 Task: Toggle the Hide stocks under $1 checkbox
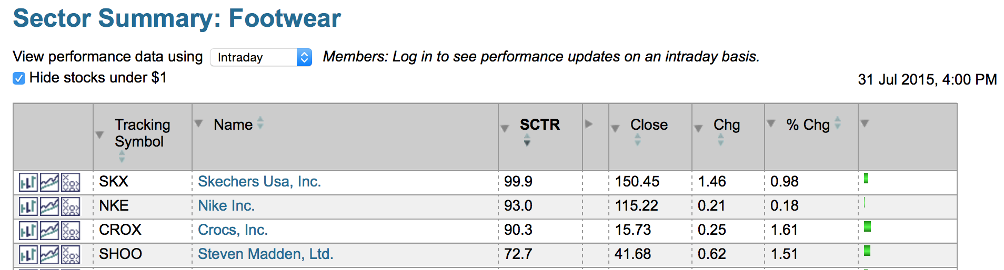19,78
